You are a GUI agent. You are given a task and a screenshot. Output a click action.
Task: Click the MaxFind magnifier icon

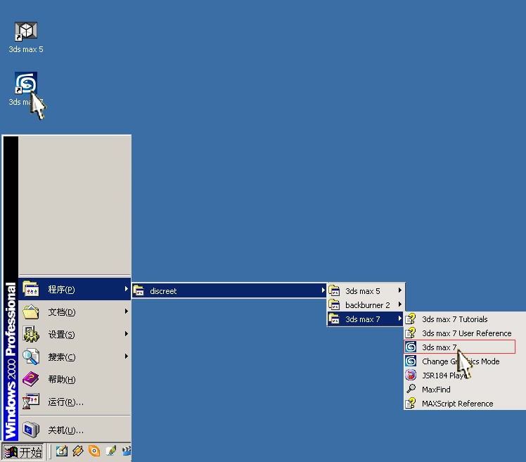pyautogui.click(x=411, y=389)
